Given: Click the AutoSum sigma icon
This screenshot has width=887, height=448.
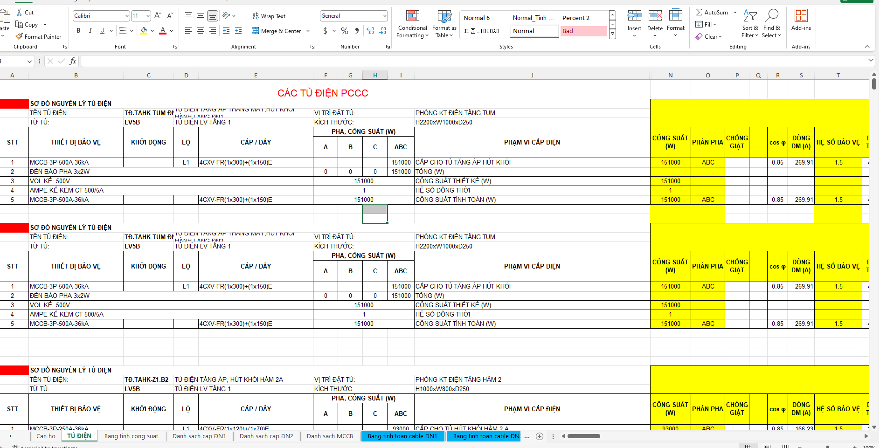Looking at the screenshot, I should click(x=699, y=13).
